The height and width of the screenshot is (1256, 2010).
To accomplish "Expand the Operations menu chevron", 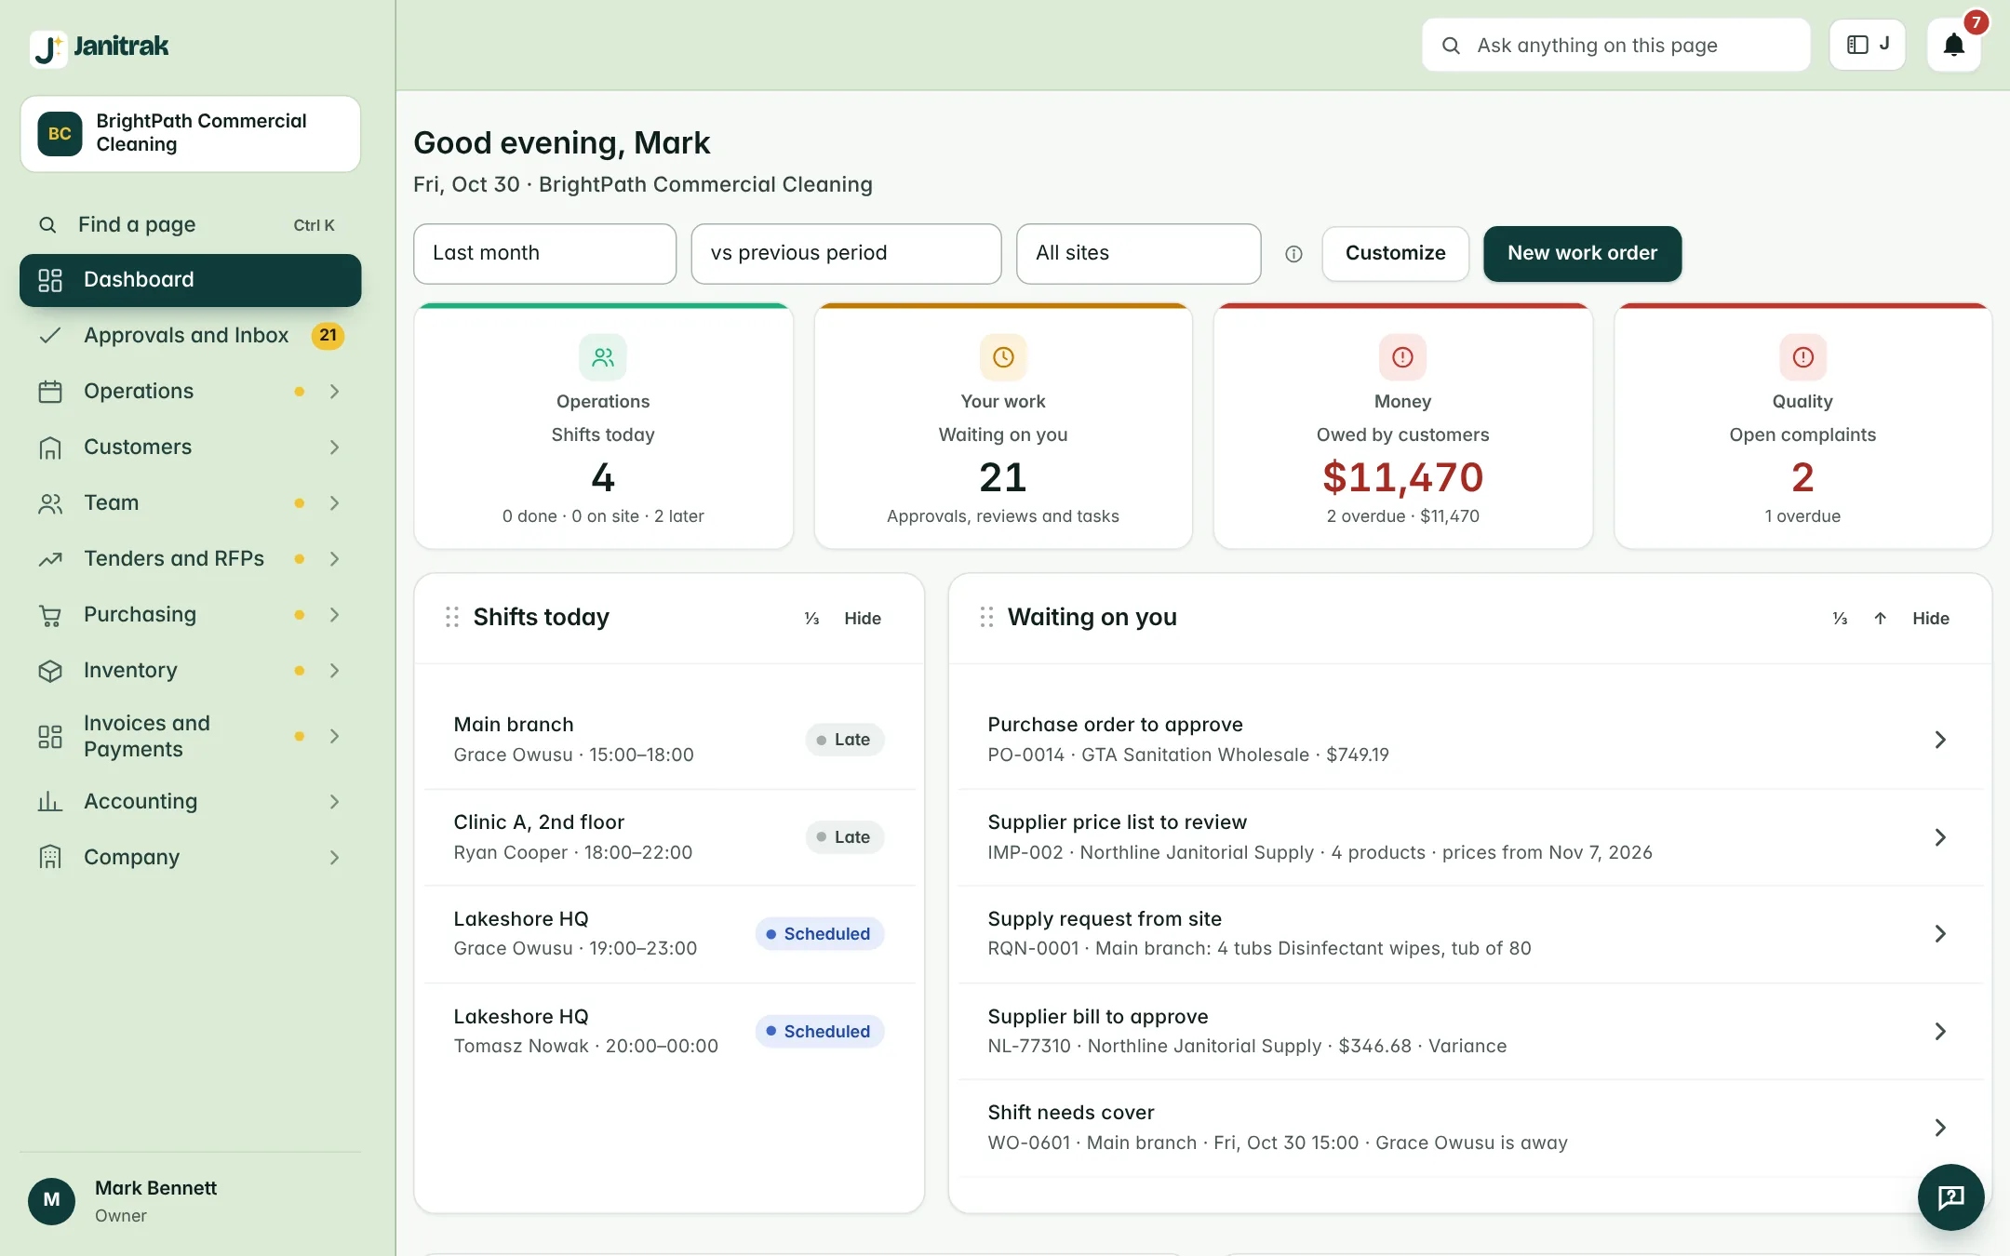I will pos(334,392).
